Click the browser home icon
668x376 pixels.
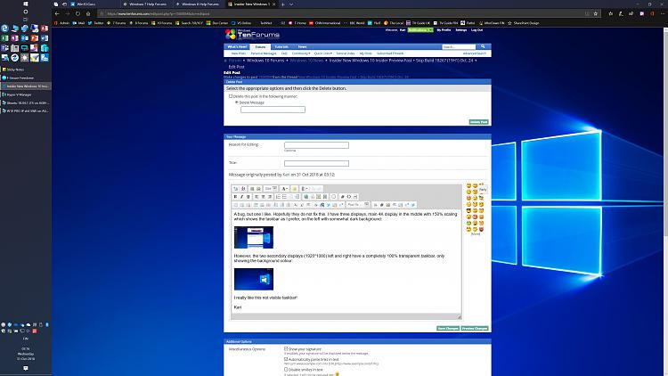click(88, 13)
